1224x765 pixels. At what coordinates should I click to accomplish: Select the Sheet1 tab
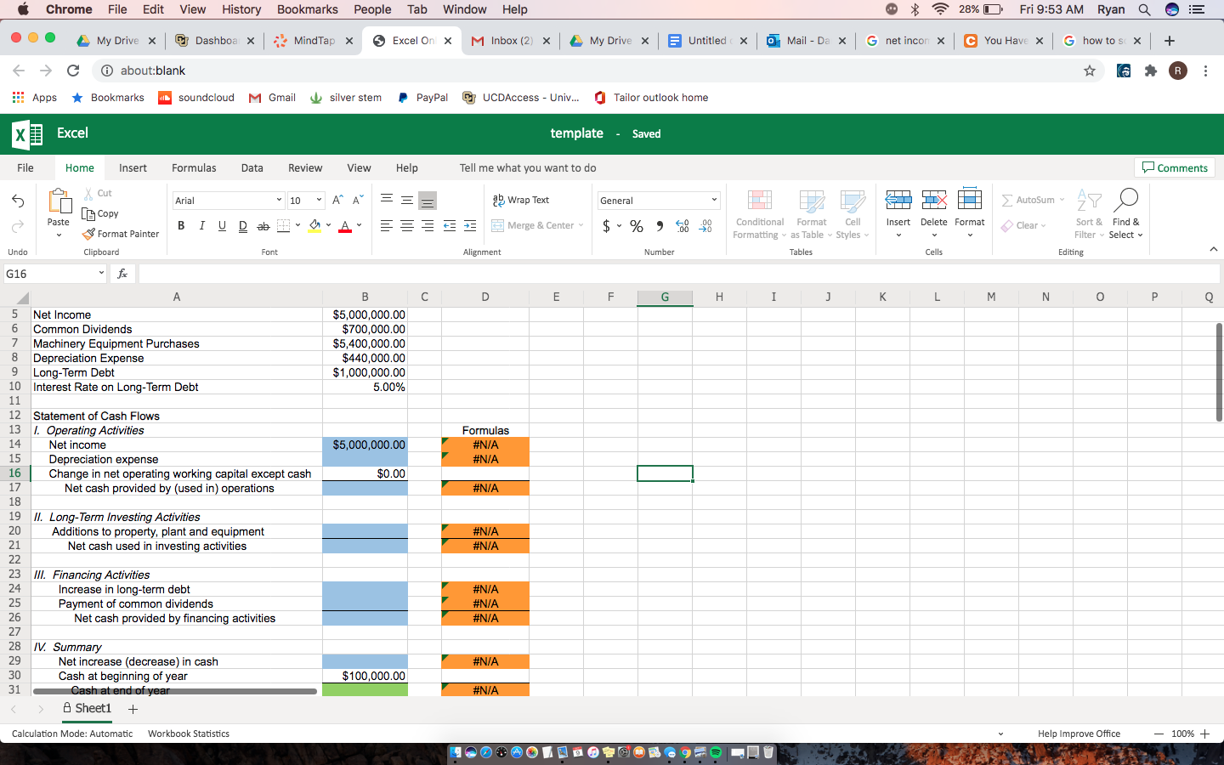click(x=87, y=708)
